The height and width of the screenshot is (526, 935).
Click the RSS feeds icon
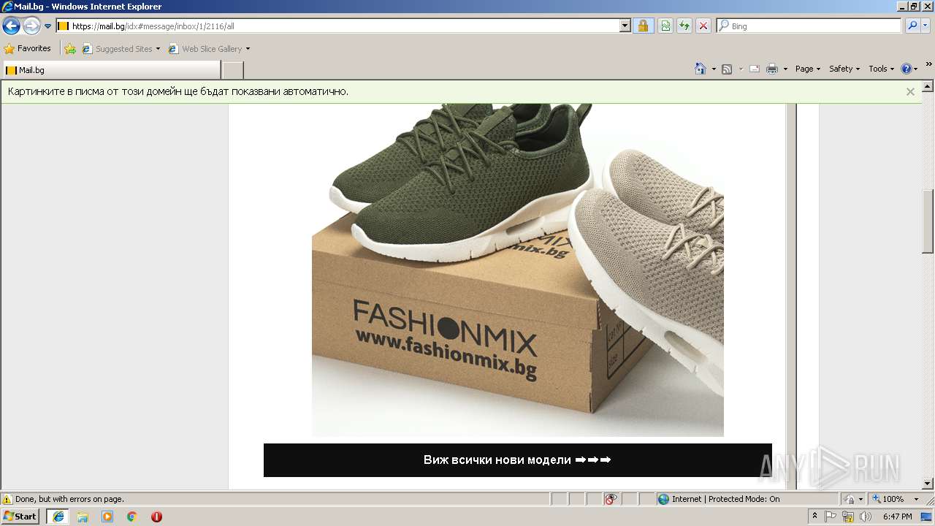tap(727, 69)
